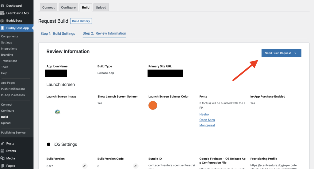Click the orange spinner color swatch
Viewport: 314px width, 169px height.
(x=153, y=106)
